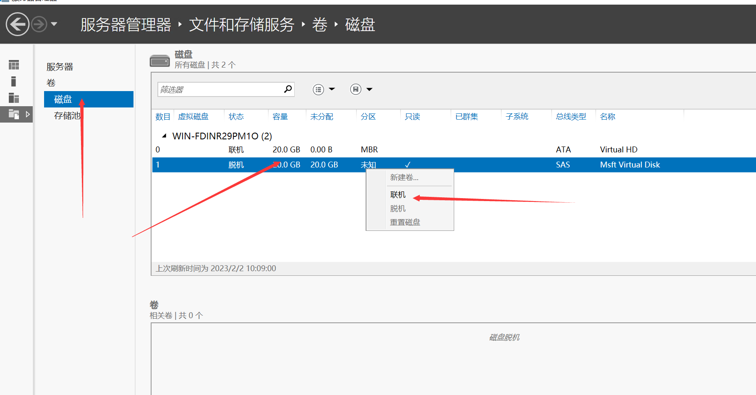Screen dimensions: 756x395
Task: Open the Dashboard icon in left sidebar
Action: pos(14,65)
